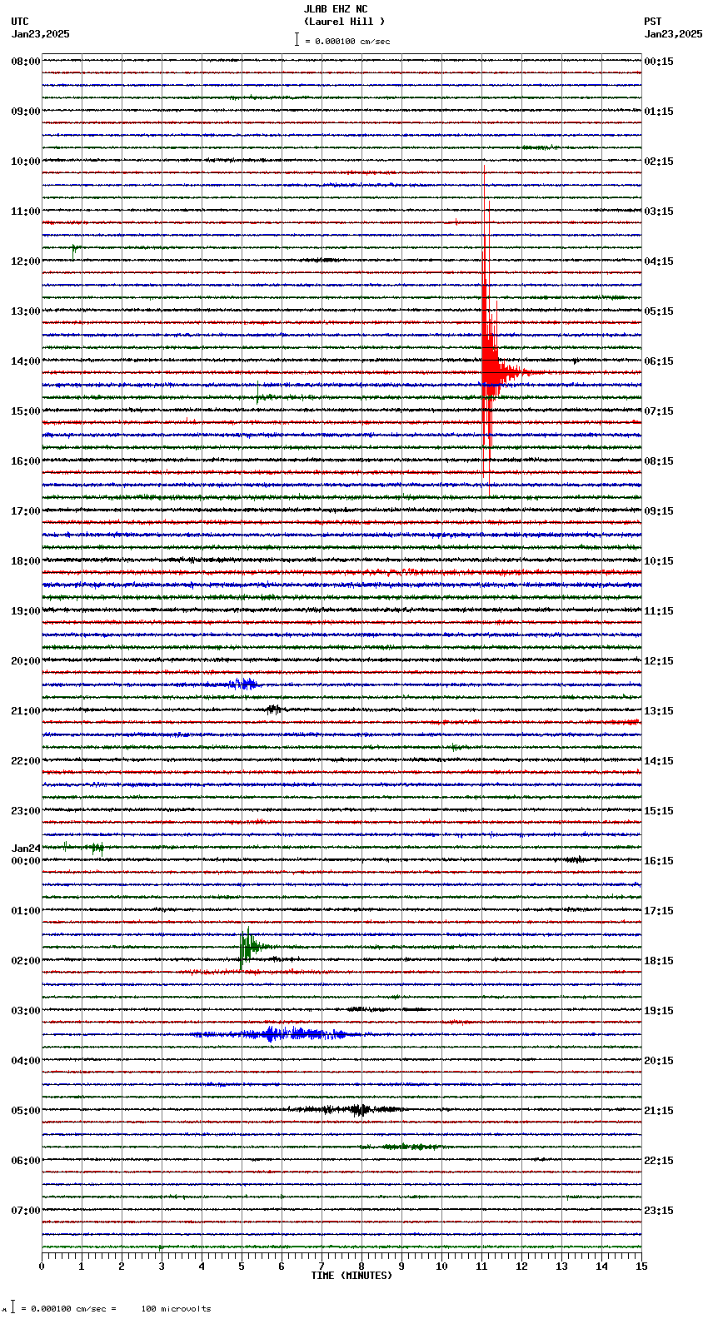Click the 04:00 UTC time label

click(26, 1061)
